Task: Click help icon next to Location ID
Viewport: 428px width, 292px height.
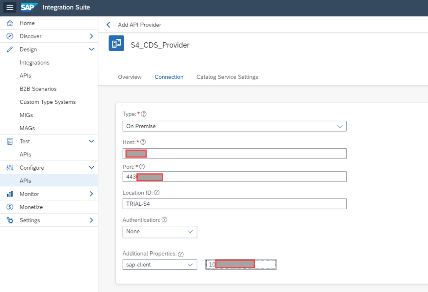Action: point(157,193)
